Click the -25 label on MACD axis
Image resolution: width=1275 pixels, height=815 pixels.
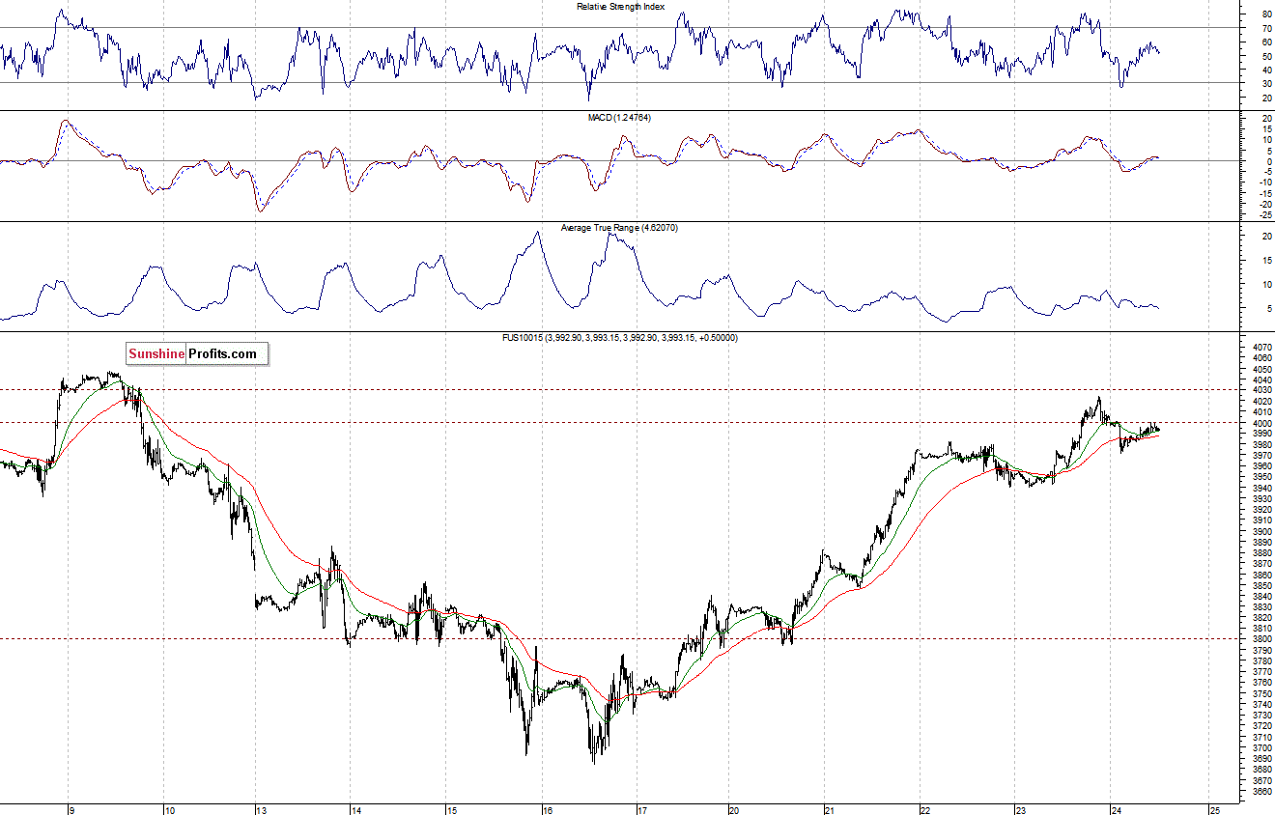click(x=1264, y=215)
